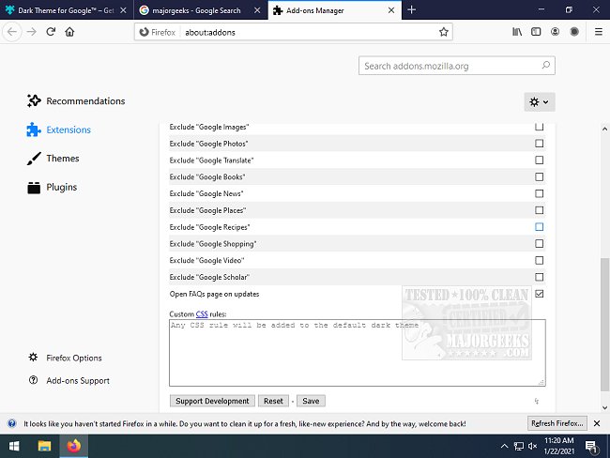
Task: Check Exclude "Google Photos" option
Action: click(540, 144)
